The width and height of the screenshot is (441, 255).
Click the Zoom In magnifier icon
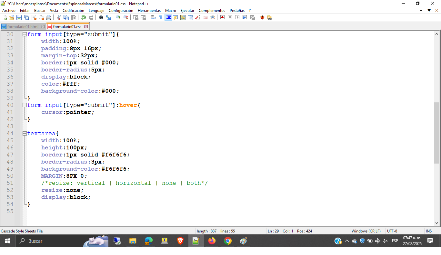pyautogui.click(x=118, y=17)
